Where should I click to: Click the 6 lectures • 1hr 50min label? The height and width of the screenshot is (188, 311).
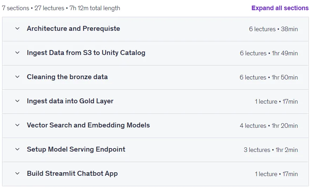(269, 77)
